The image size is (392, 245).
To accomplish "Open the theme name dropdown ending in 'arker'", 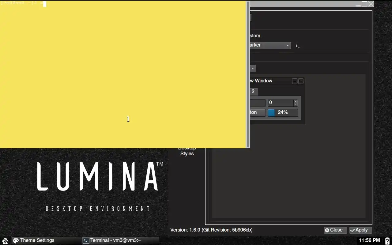I will [270, 45].
